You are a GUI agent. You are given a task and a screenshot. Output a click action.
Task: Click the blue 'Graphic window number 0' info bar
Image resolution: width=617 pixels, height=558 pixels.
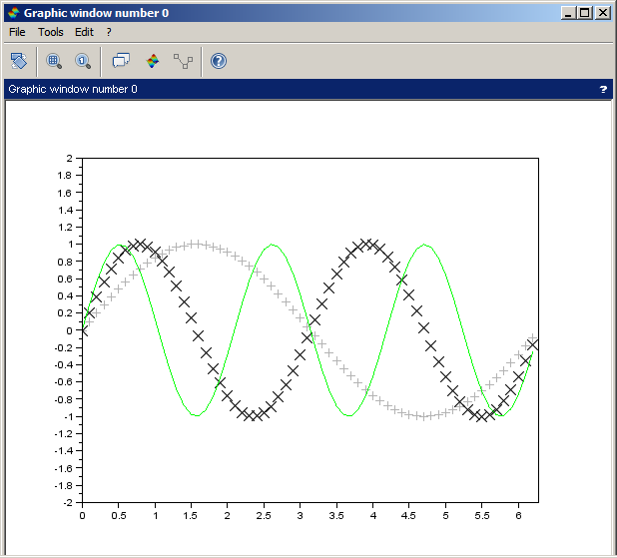click(x=300, y=89)
